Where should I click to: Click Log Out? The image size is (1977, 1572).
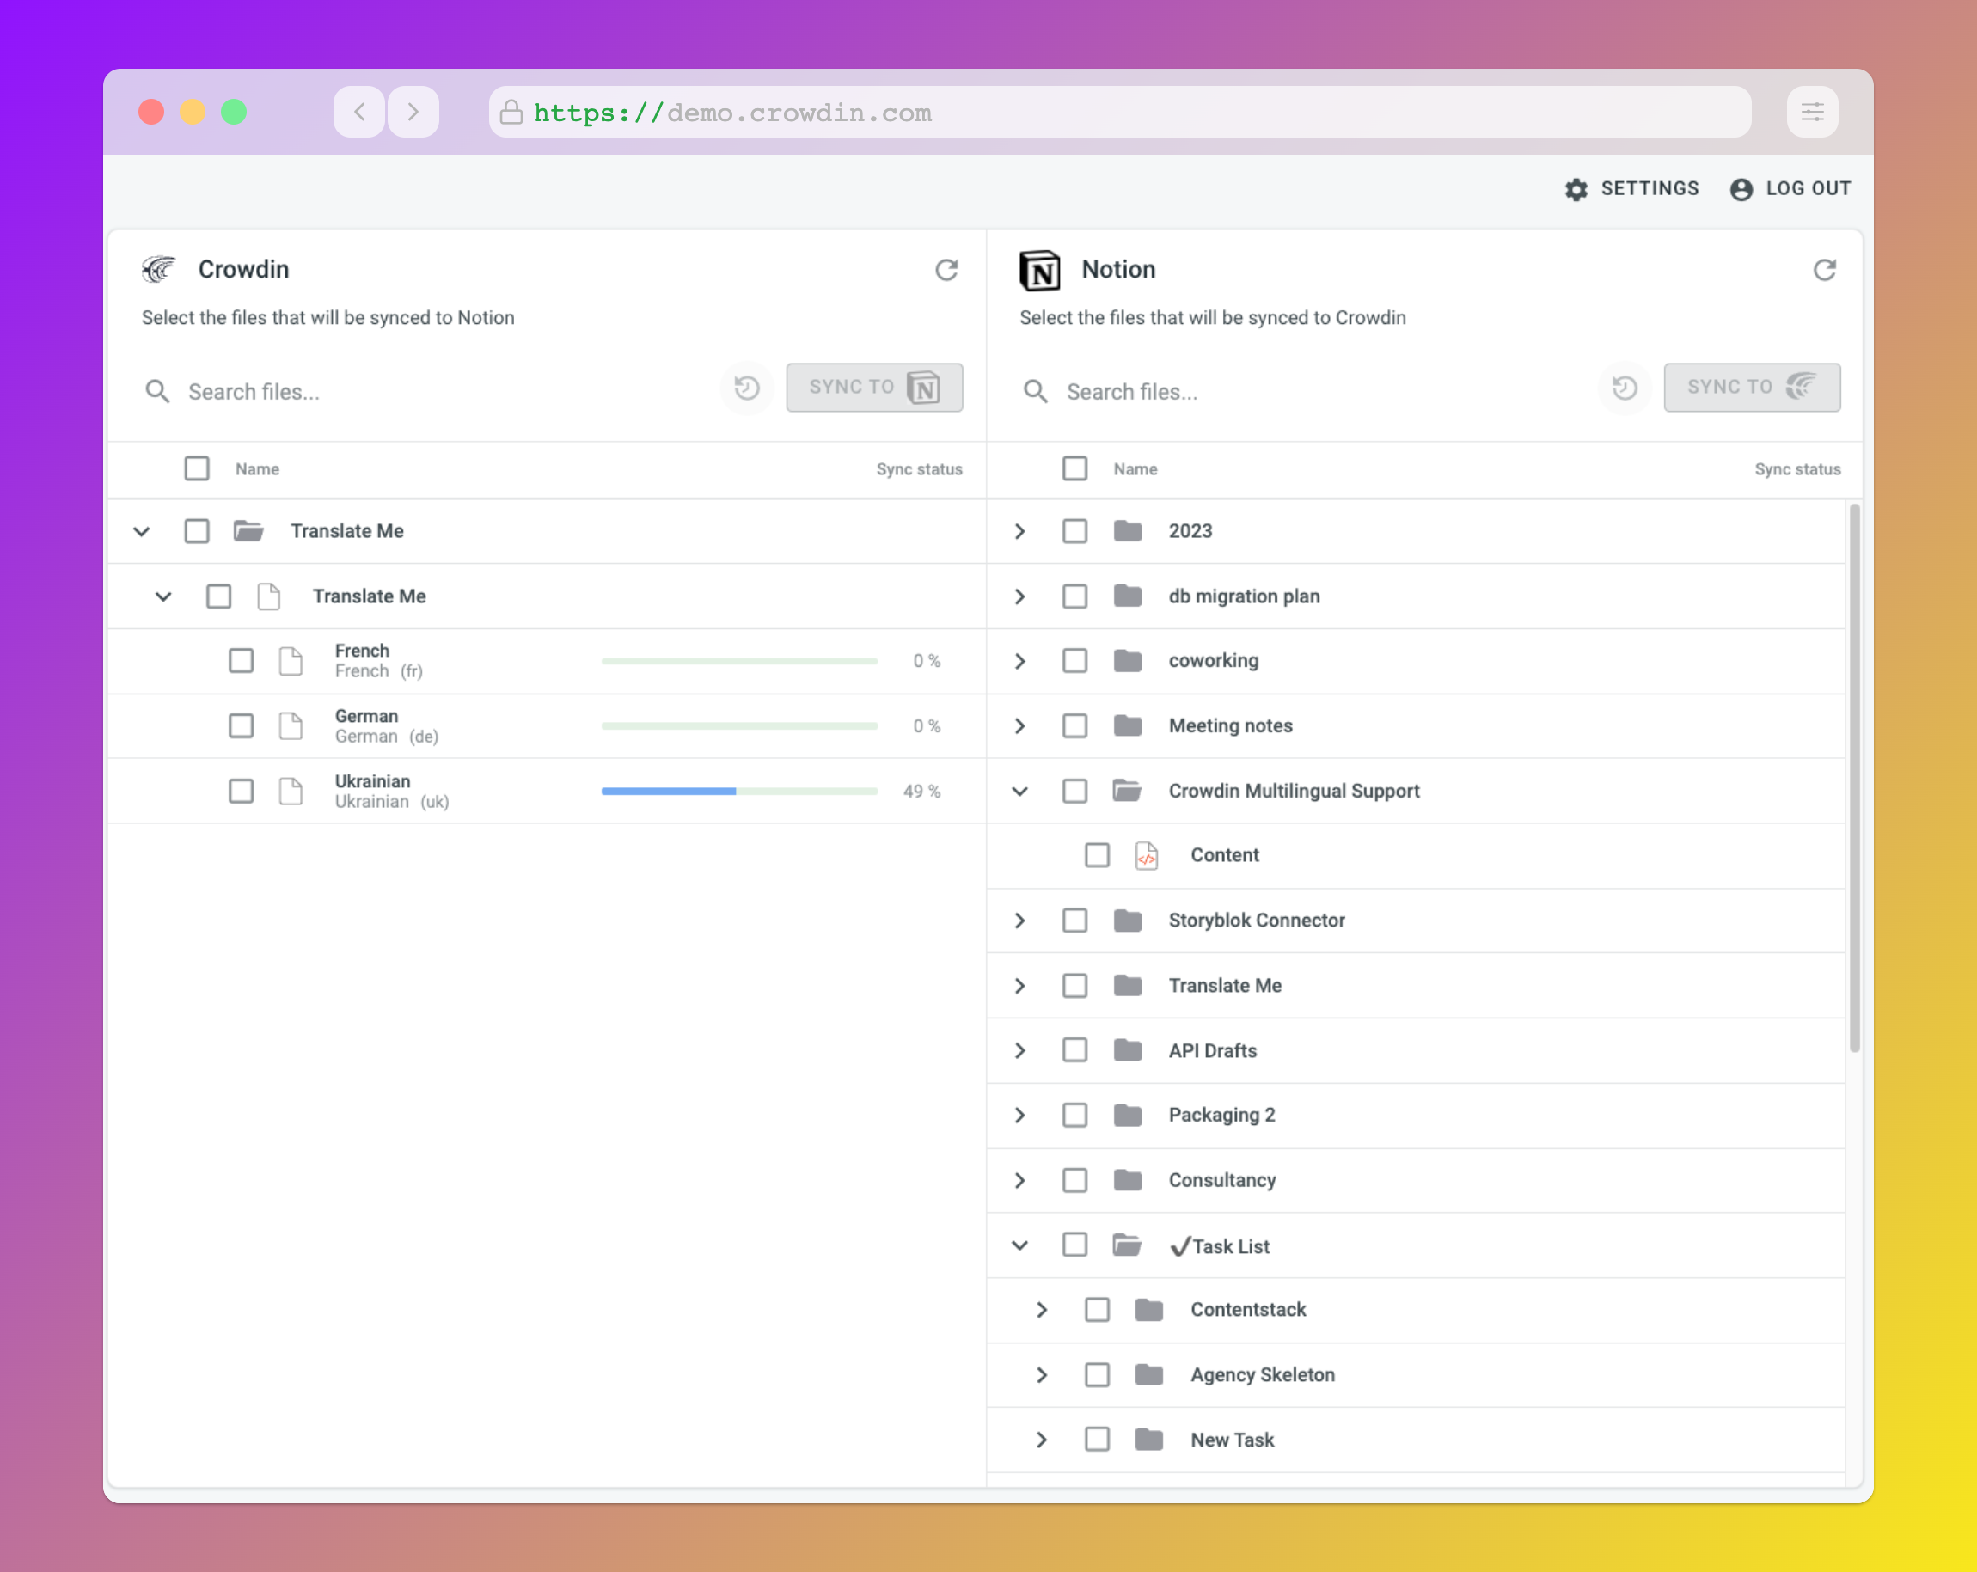tap(1790, 189)
